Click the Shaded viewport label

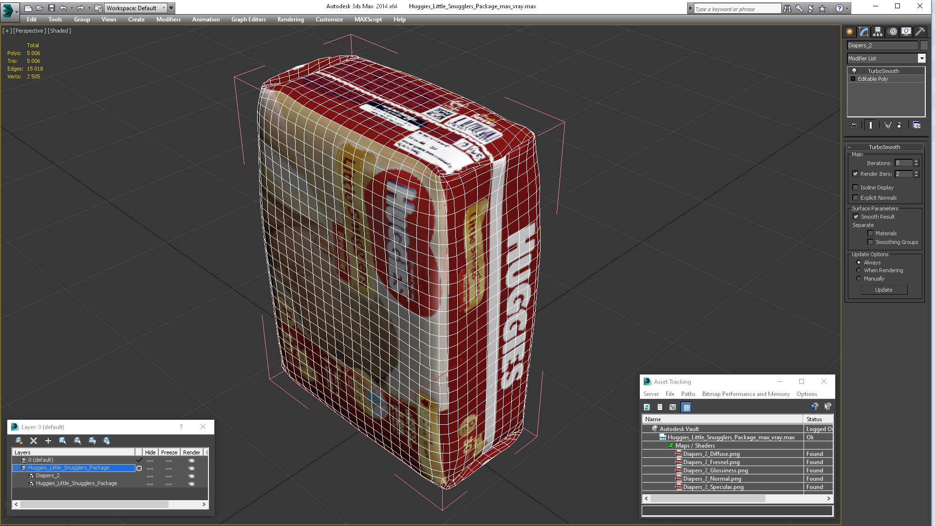[59, 31]
